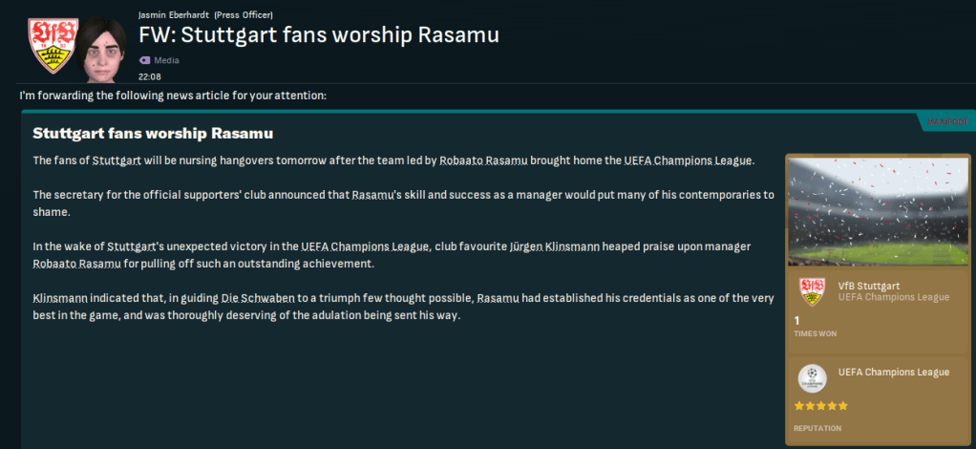
Task: Click the Times Won count
Action: [x=797, y=321]
